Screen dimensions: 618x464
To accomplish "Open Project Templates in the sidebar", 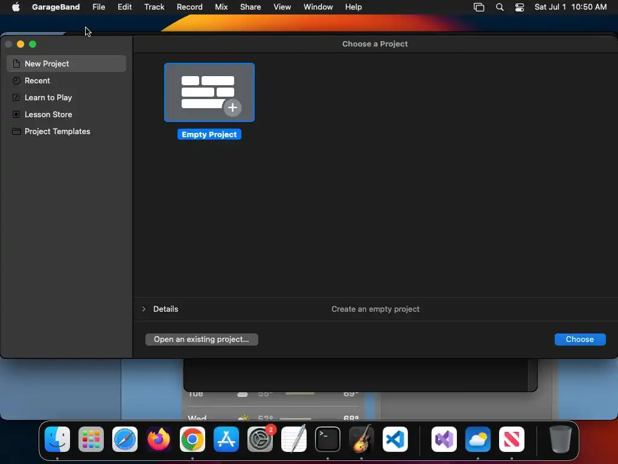I will (66, 131).
